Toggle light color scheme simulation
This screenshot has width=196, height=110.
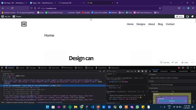pyautogui.click(x=139, y=71)
